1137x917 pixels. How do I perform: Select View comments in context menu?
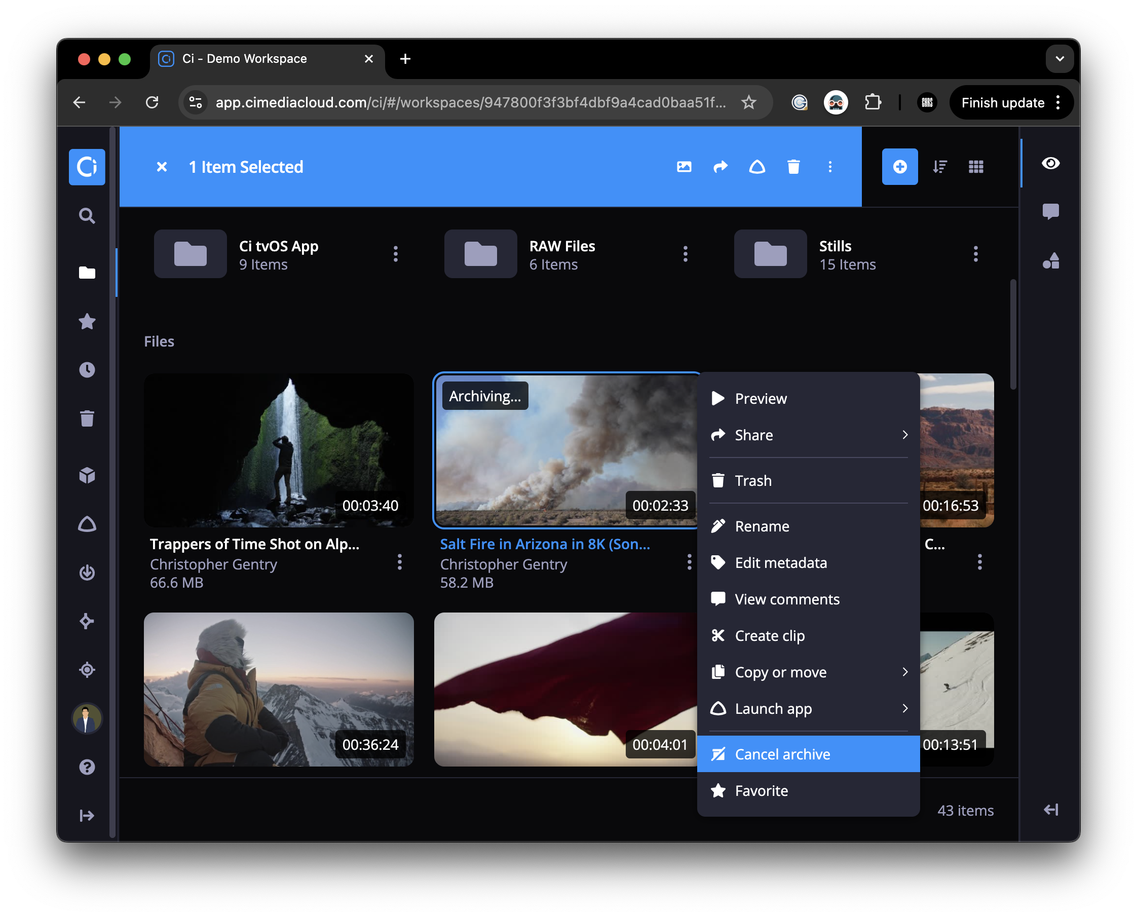pyautogui.click(x=808, y=599)
